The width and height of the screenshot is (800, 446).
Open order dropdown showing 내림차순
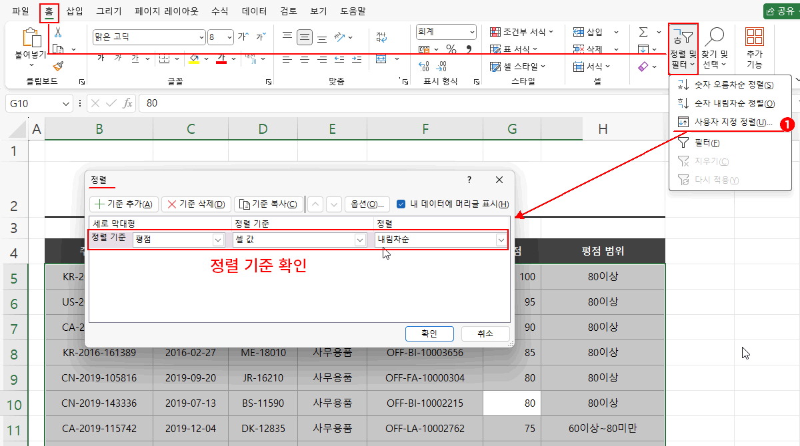pyautogui.click(x=501, y=240)
